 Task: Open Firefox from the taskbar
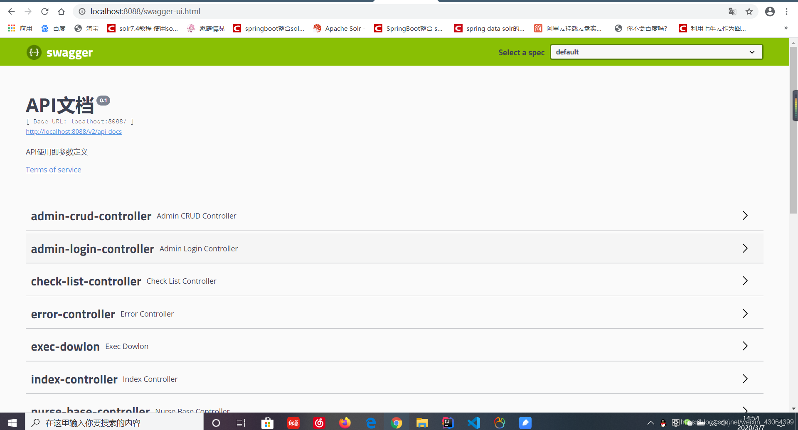point(345,423)
